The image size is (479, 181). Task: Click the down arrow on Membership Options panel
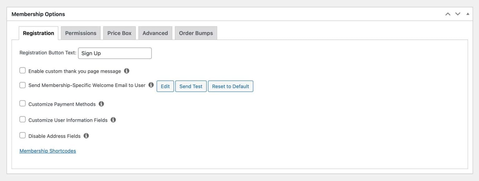456,13
